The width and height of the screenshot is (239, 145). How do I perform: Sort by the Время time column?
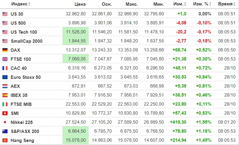[226, 4]
